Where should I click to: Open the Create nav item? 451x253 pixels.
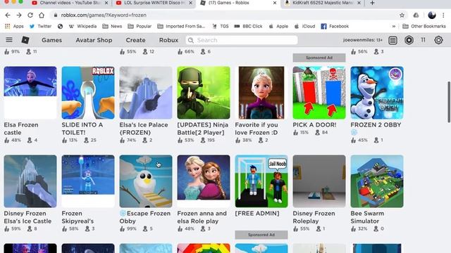[135, 40]
